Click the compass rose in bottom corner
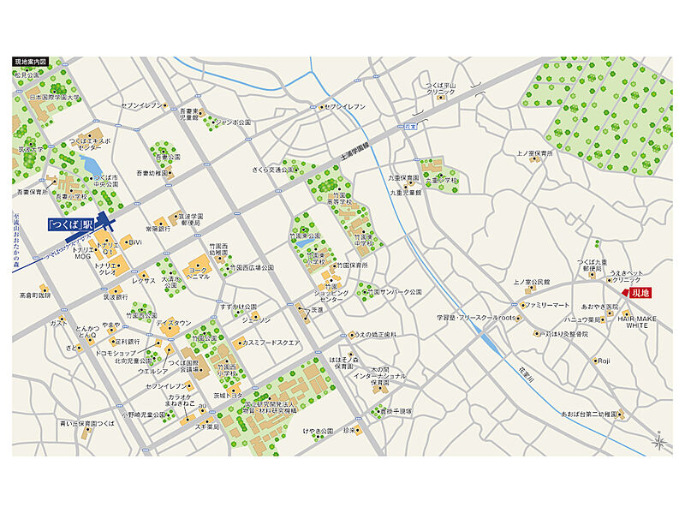This screenshot has width=685, height=513. click(659, 442)
